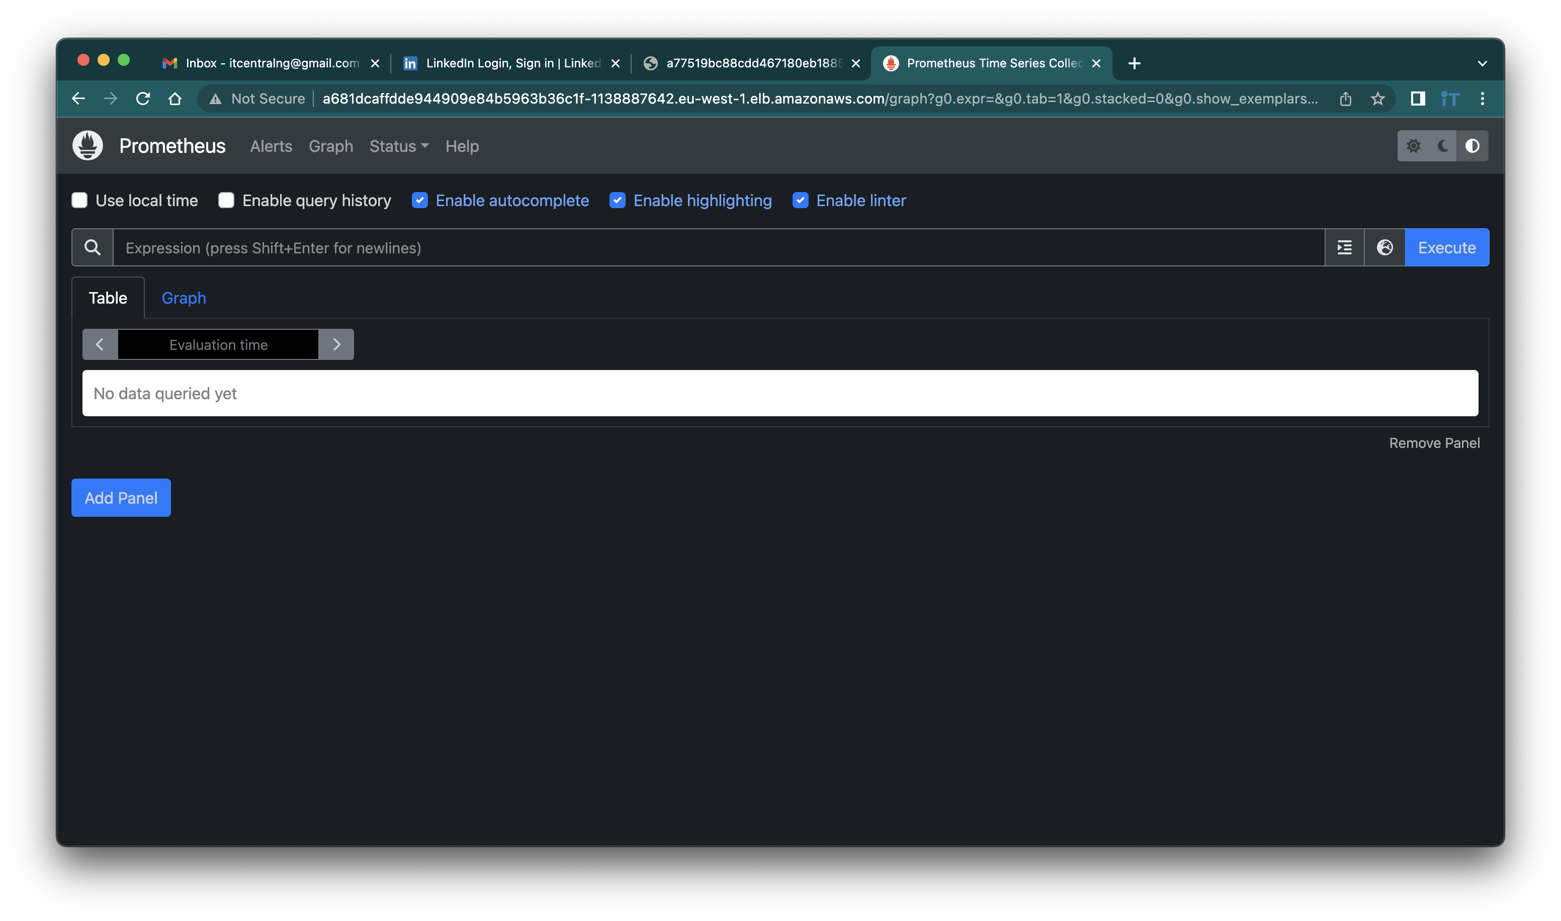The width and height of the screenshot is (1561, 921).
Task: Bookmark page with star icon
Action: tap(1377, 99)
